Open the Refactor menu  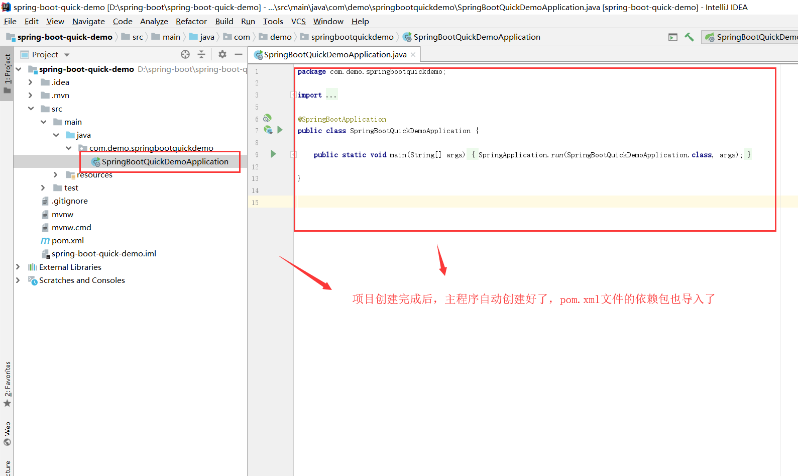[x=191, y=21]
